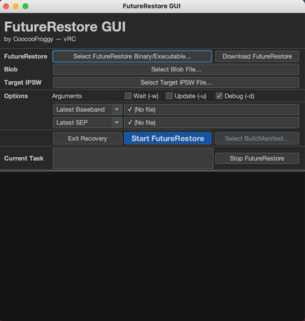This screenshot has width=305, height=321.
Task: Click the Current Task text box
Action: (x=133, y=158)
